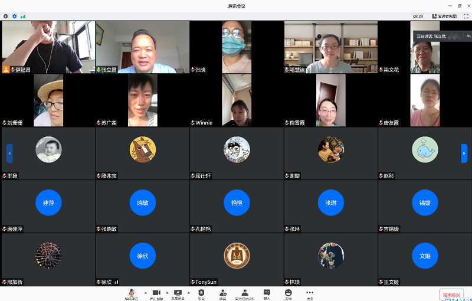472x301 pixels.
Task: Open the emoji reactions menu
Action: click(288, 293)
